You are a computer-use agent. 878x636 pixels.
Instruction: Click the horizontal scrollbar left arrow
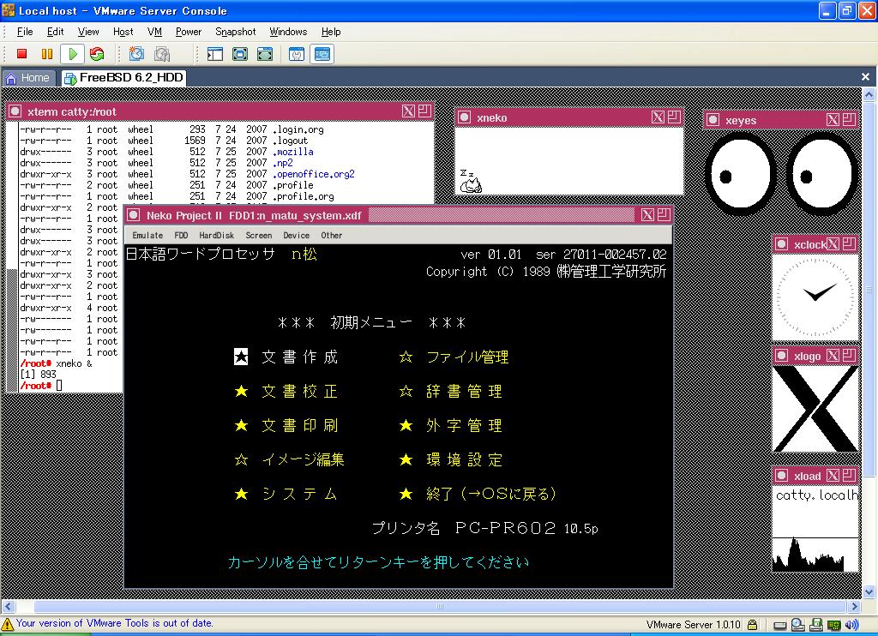[x=8, y=606]
